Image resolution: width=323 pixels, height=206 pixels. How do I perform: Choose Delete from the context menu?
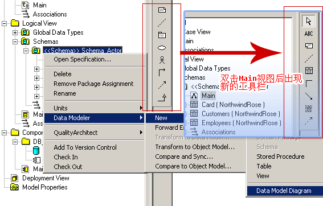click(x=95, y=74)
